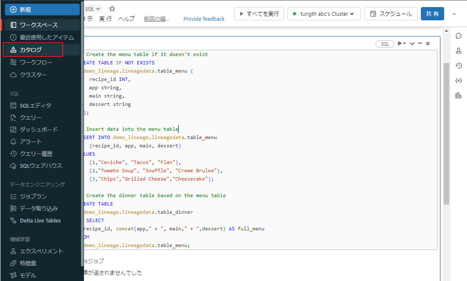Minimize the SQL cell with dash icon

point(420,44)
